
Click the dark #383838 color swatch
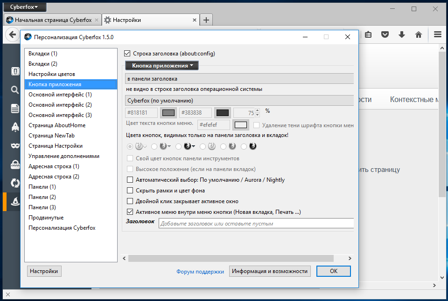click(223, 113)
